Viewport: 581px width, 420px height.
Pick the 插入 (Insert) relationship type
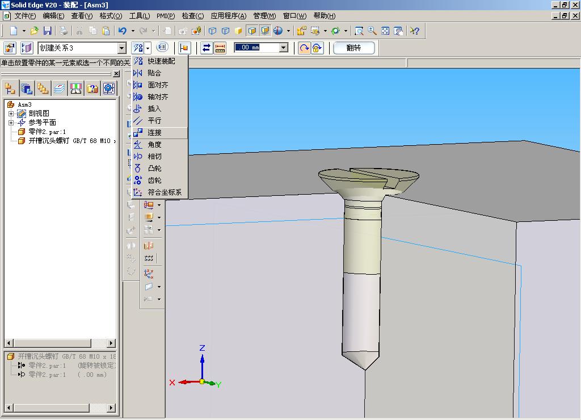[x=154, y=109]
